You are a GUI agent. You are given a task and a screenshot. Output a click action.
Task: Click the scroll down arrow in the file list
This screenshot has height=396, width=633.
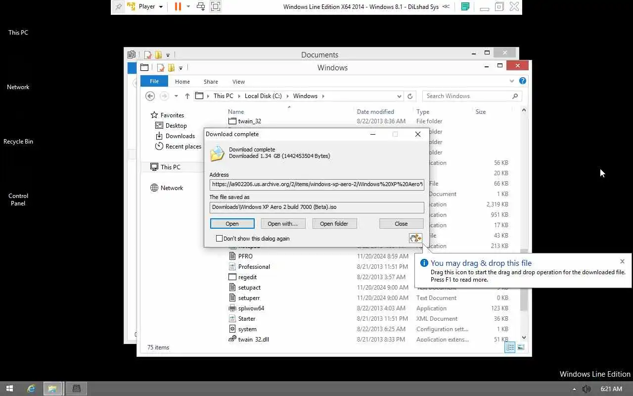(524, 338)
